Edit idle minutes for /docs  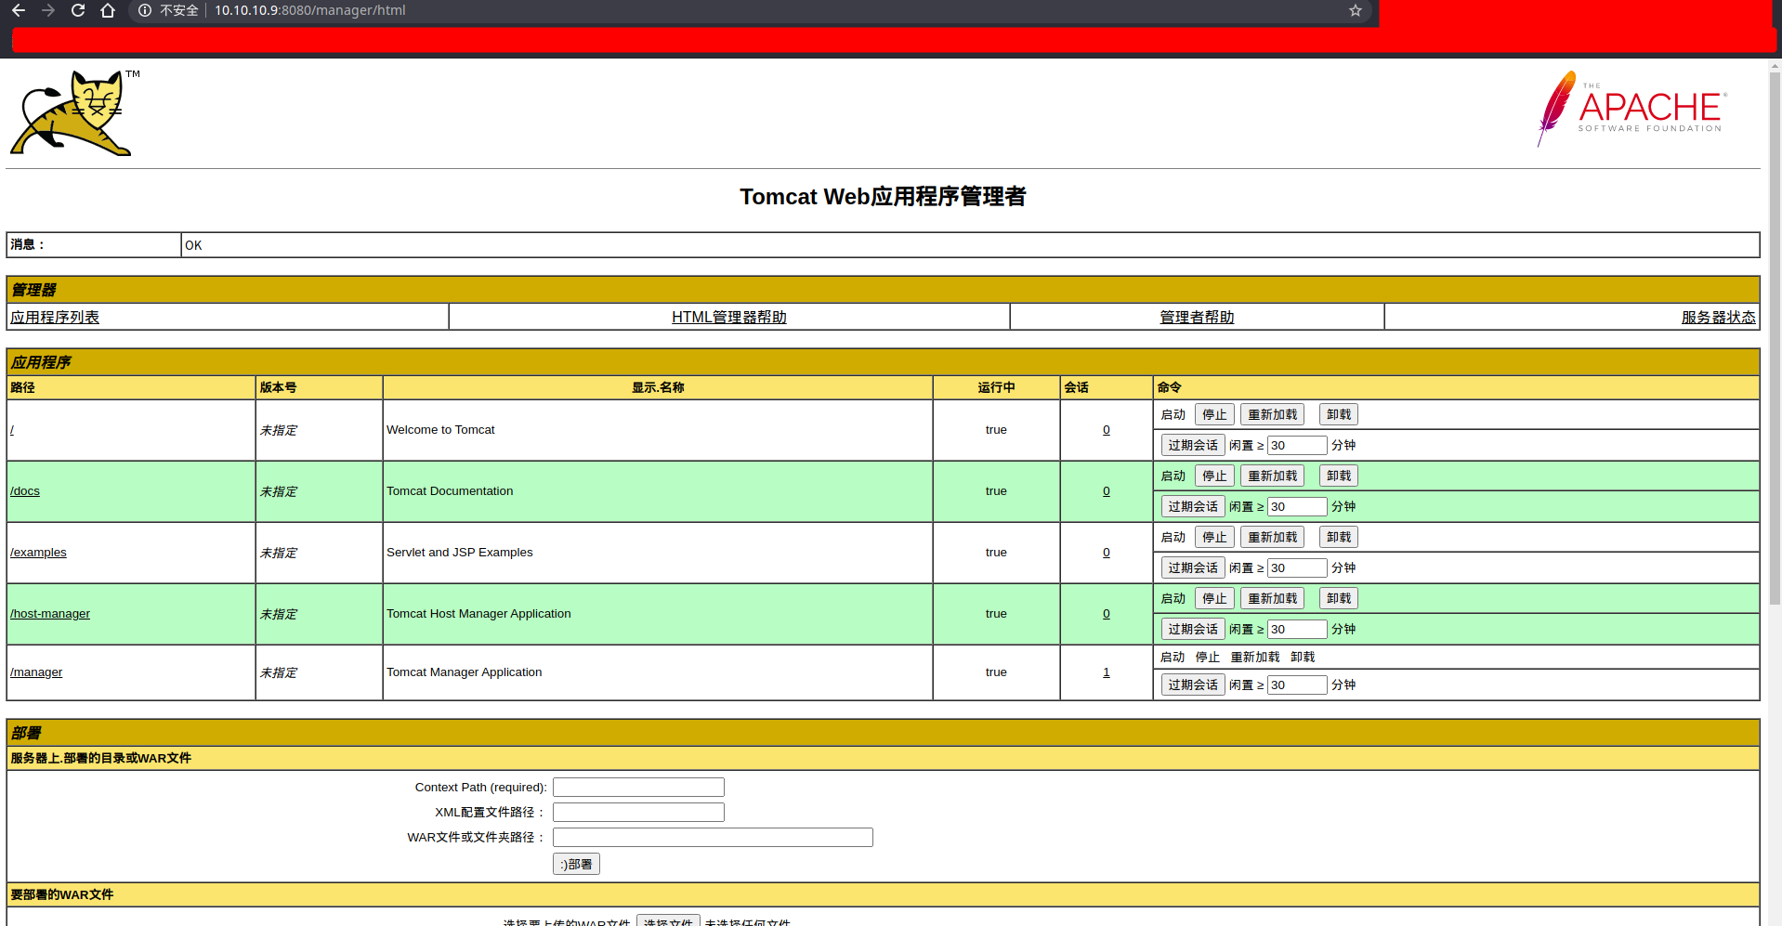(1297, 506)
